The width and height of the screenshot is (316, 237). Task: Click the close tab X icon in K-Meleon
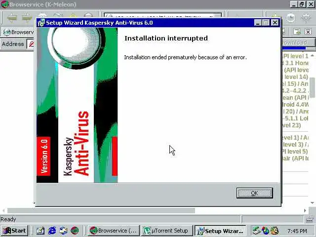[308, 32]
